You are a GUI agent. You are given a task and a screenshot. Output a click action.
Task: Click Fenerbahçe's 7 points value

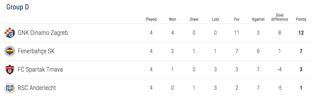pos(301,51)
